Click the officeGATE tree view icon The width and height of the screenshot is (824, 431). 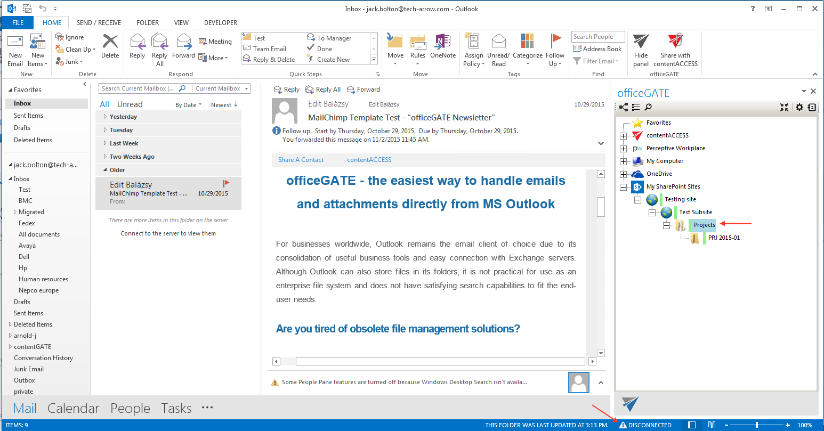point(624,107)
